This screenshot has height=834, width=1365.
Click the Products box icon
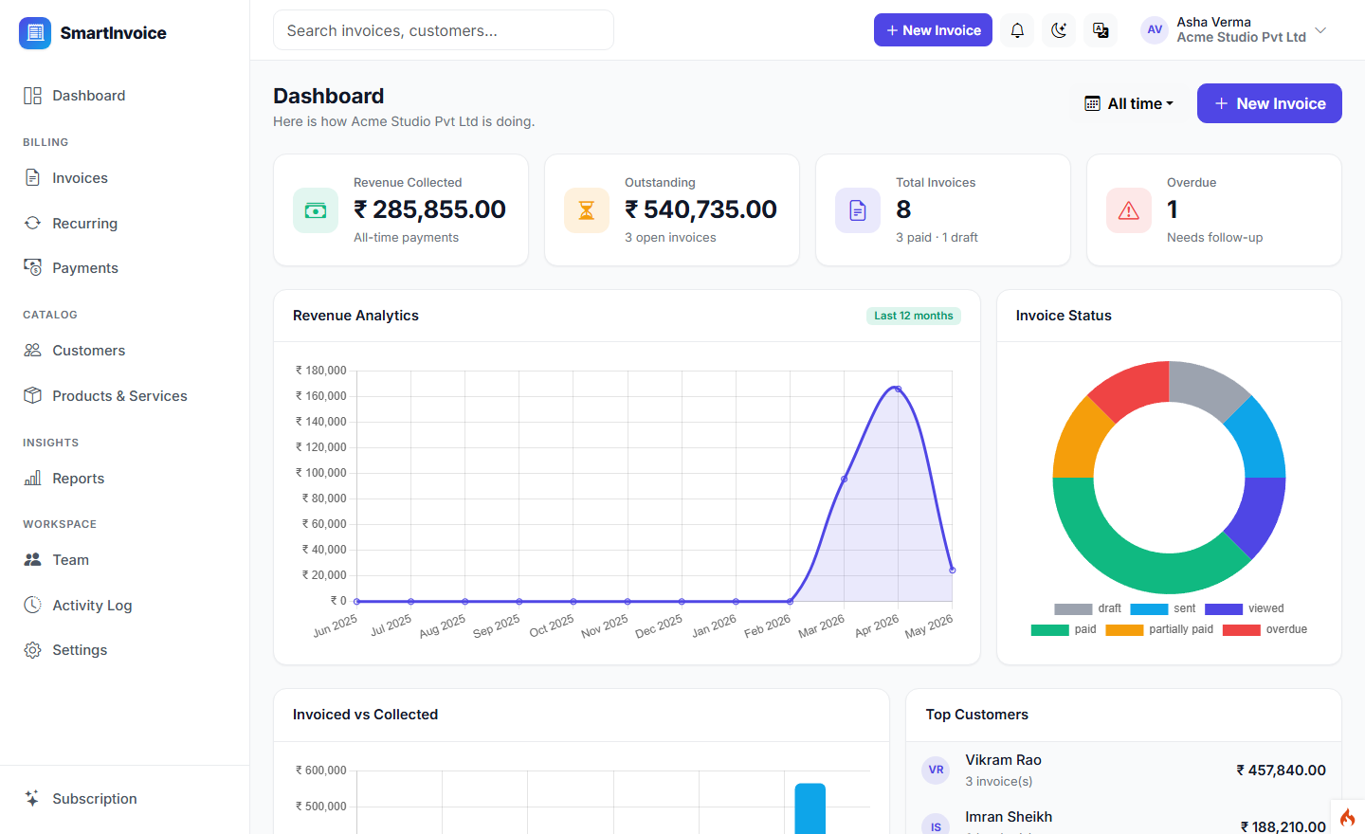32,395
